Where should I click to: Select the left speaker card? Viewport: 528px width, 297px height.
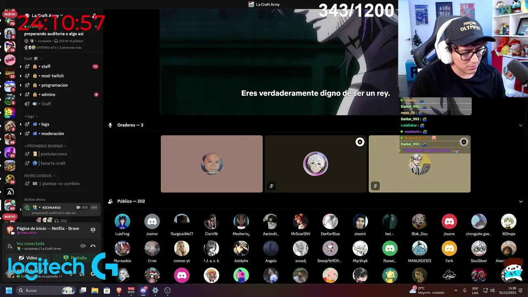[x=212, y=164]
